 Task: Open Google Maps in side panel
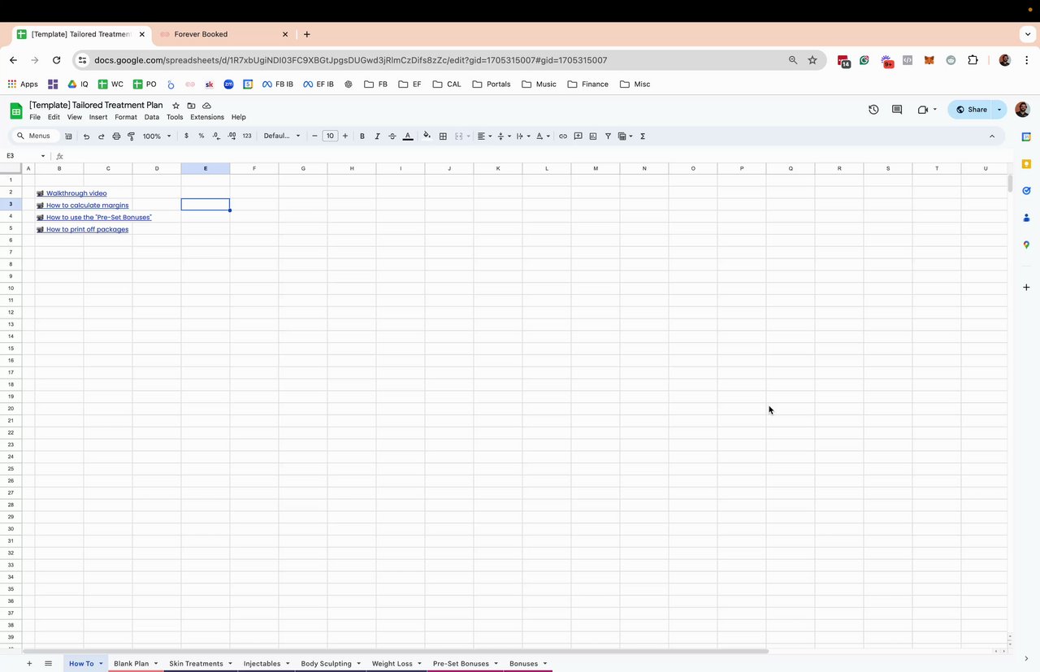coord(1026,245)
